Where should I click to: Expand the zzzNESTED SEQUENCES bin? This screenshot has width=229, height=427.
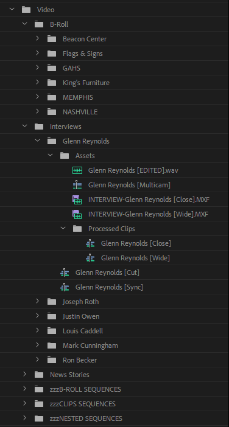[x=24, y=418]
